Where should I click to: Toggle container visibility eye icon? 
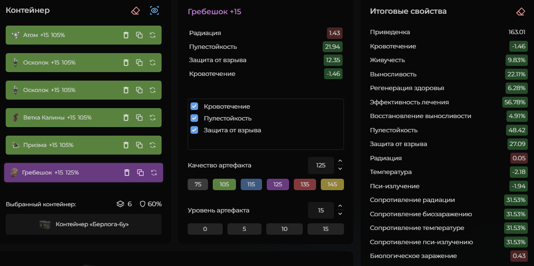154,10
